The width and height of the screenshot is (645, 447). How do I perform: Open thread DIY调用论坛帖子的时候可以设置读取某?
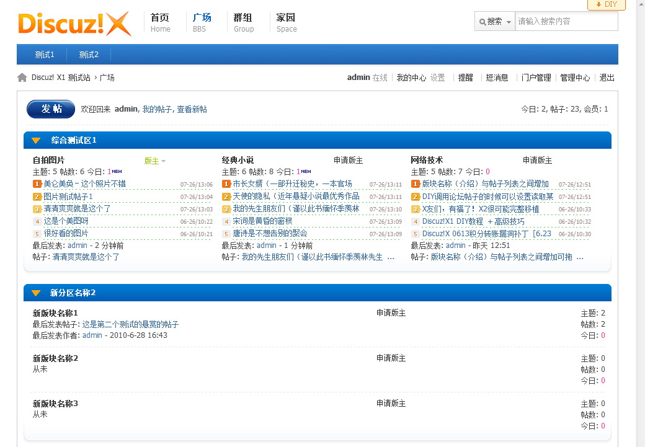[x=488, y=197]
